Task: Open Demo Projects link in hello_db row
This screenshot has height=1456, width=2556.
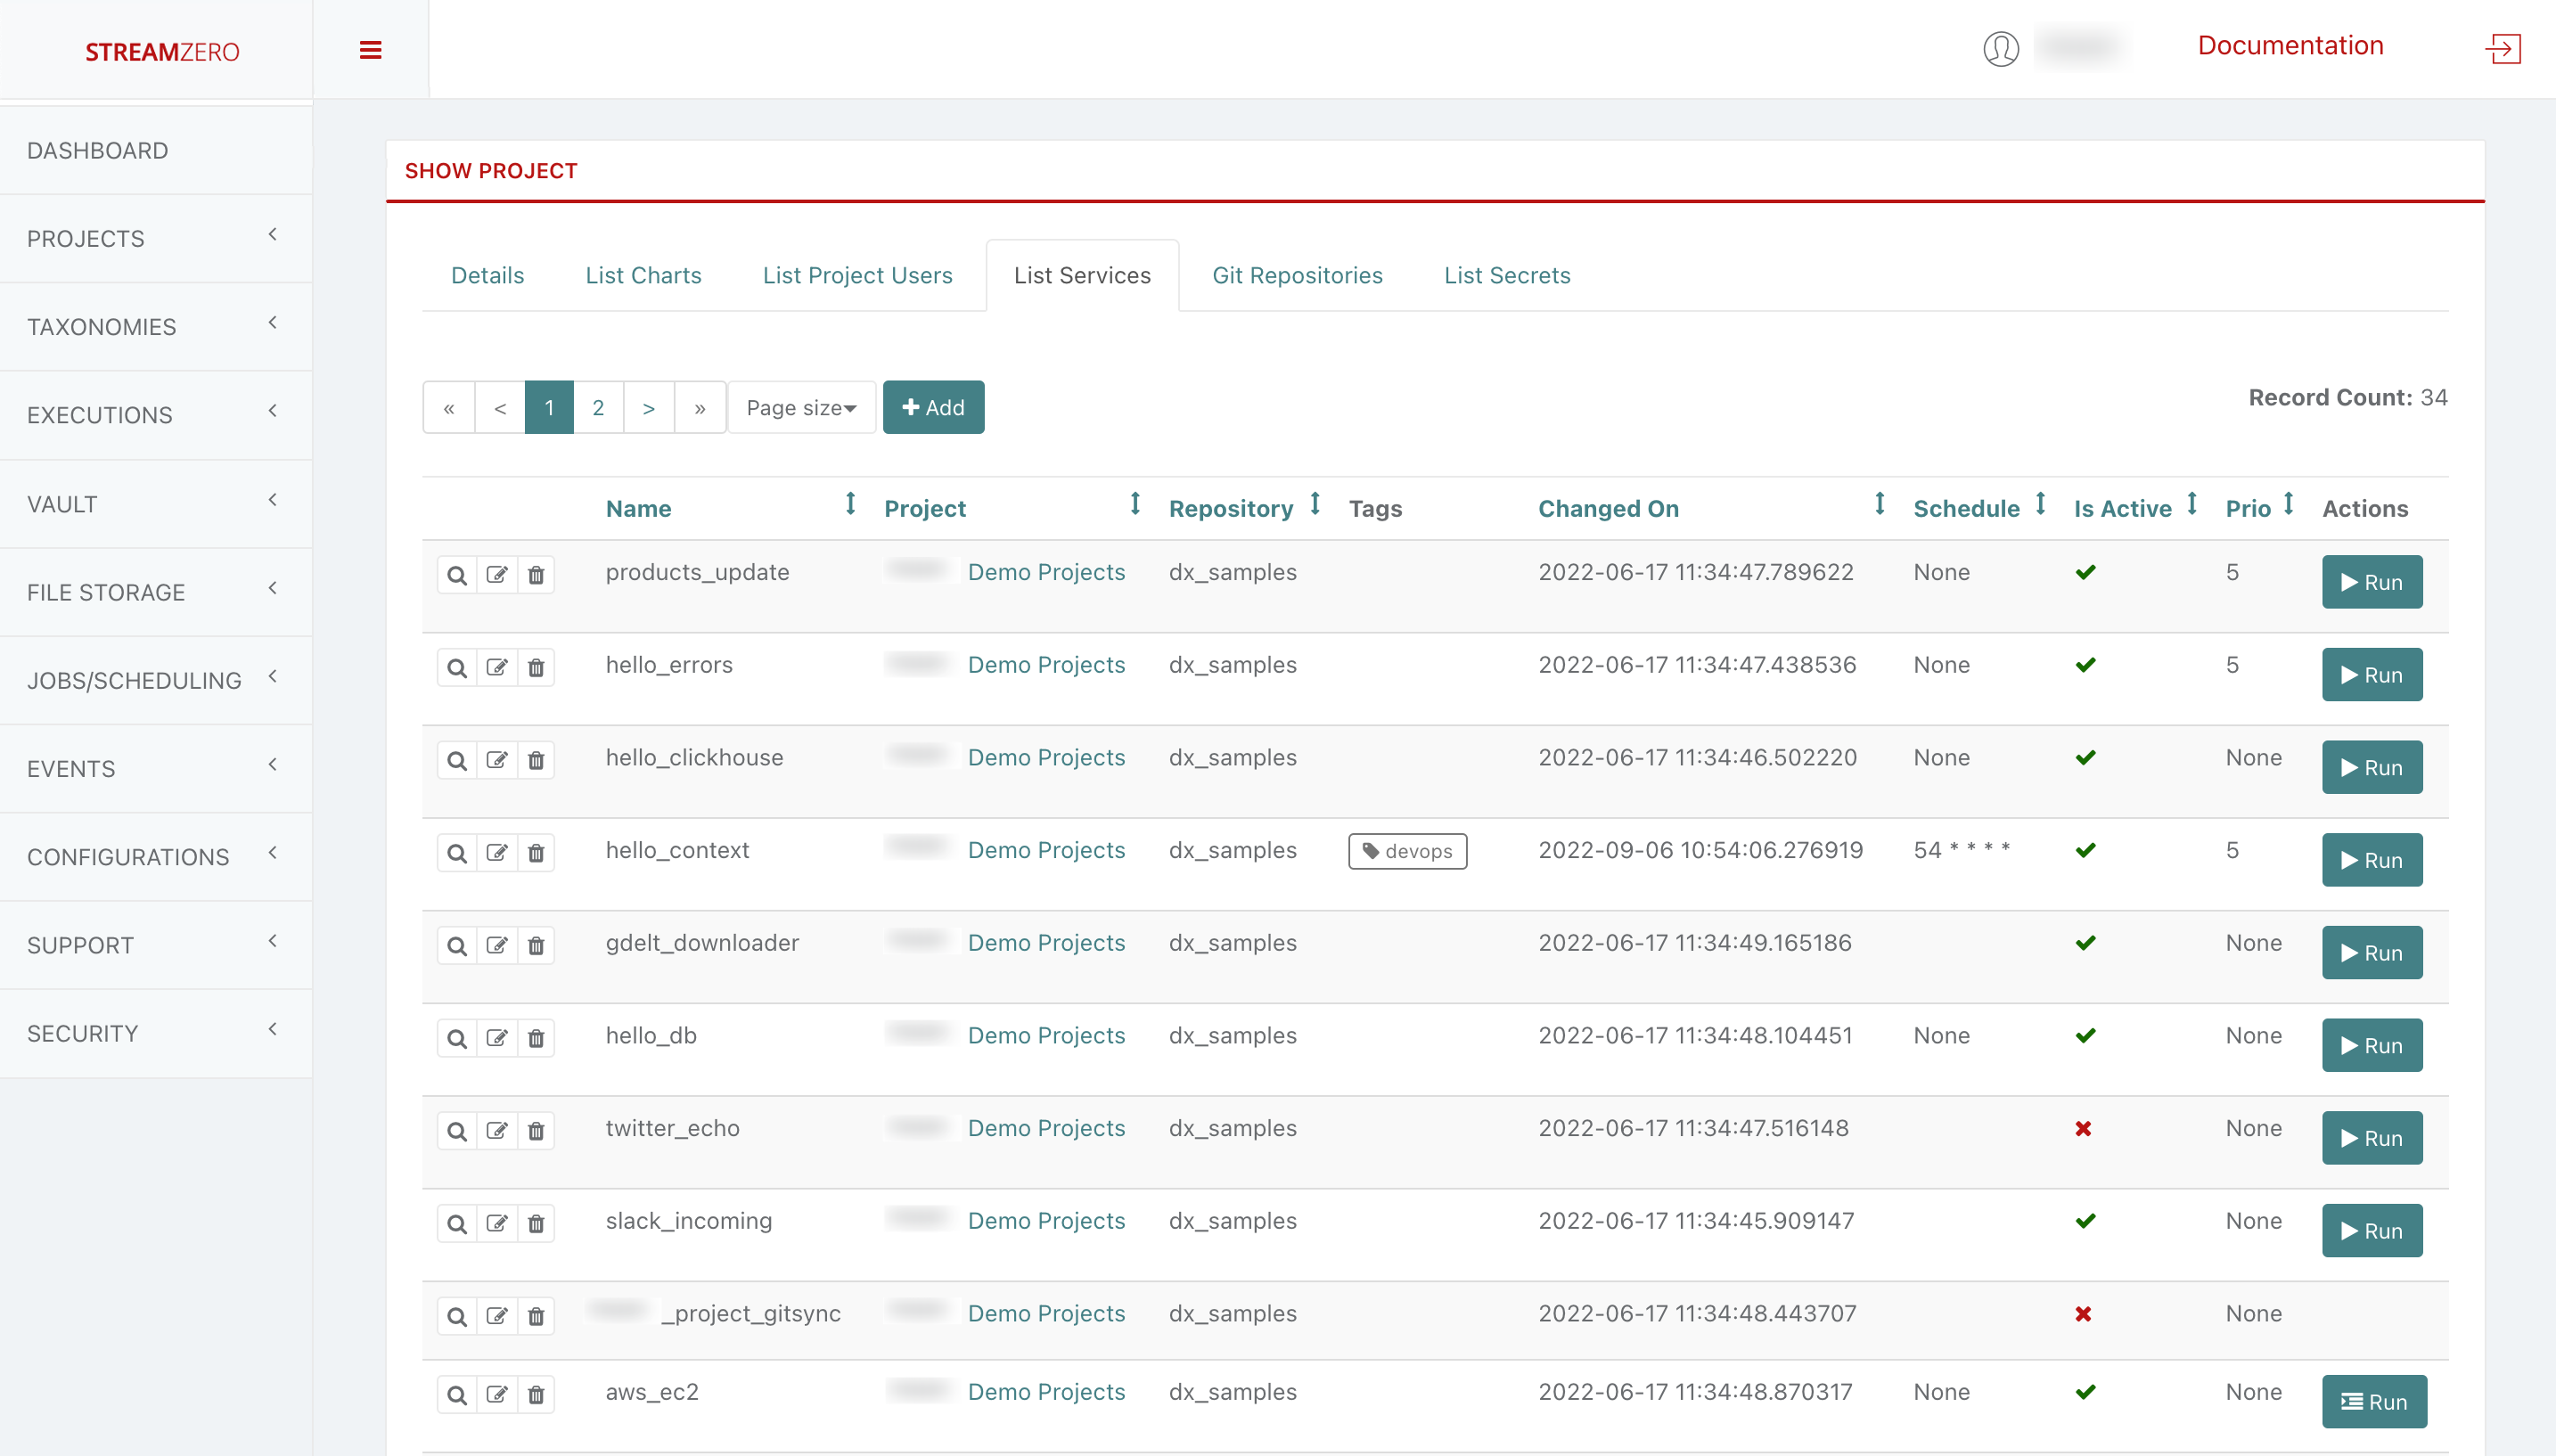Action: click(1046, 1035)
